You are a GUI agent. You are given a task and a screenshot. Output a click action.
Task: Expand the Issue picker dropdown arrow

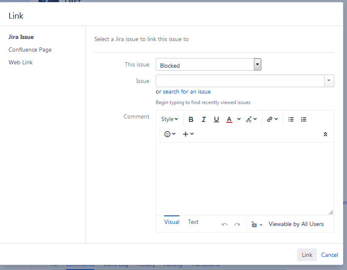329,81
